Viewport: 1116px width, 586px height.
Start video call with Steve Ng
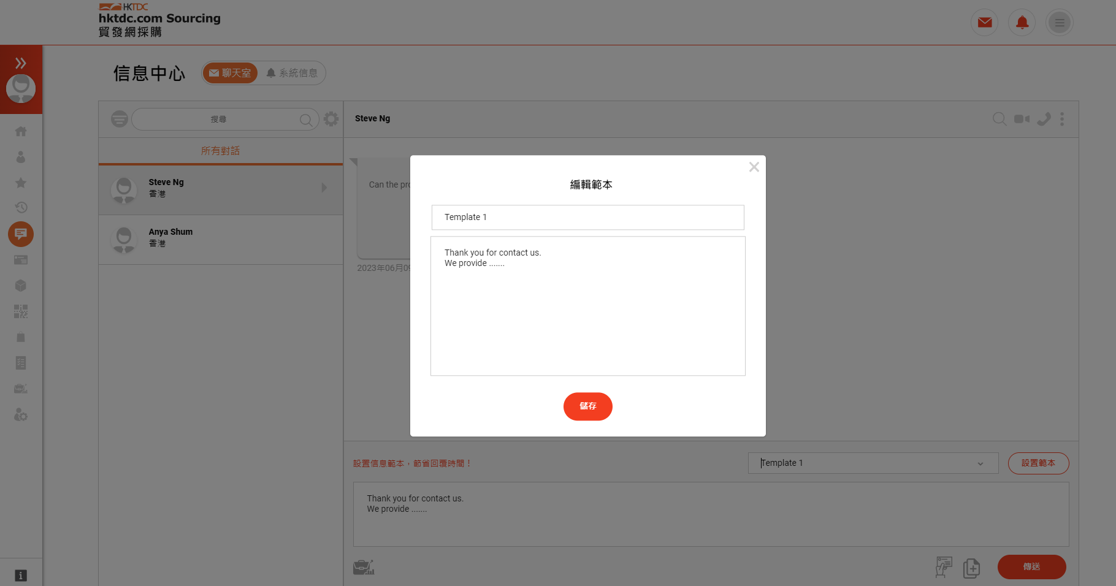click(1022, 119)
